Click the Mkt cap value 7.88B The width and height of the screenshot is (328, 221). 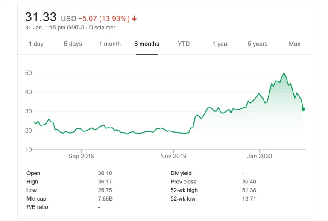click(105, 199)
